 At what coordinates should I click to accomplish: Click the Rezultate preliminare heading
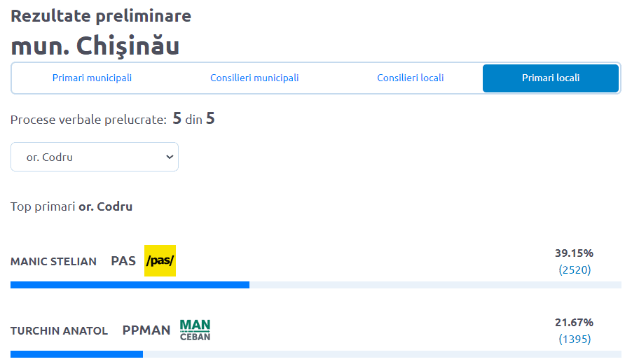(x=101, y=15)
